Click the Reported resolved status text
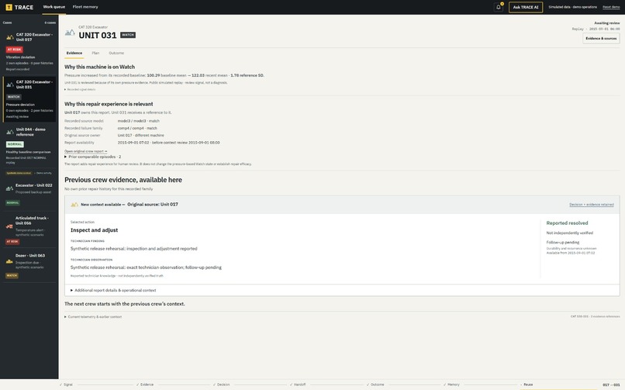The height and width of the screenshot is (390, 625). tap(567, 223)
